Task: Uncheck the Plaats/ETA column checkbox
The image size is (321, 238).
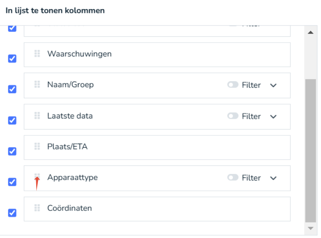Action: tap(12, 151)
